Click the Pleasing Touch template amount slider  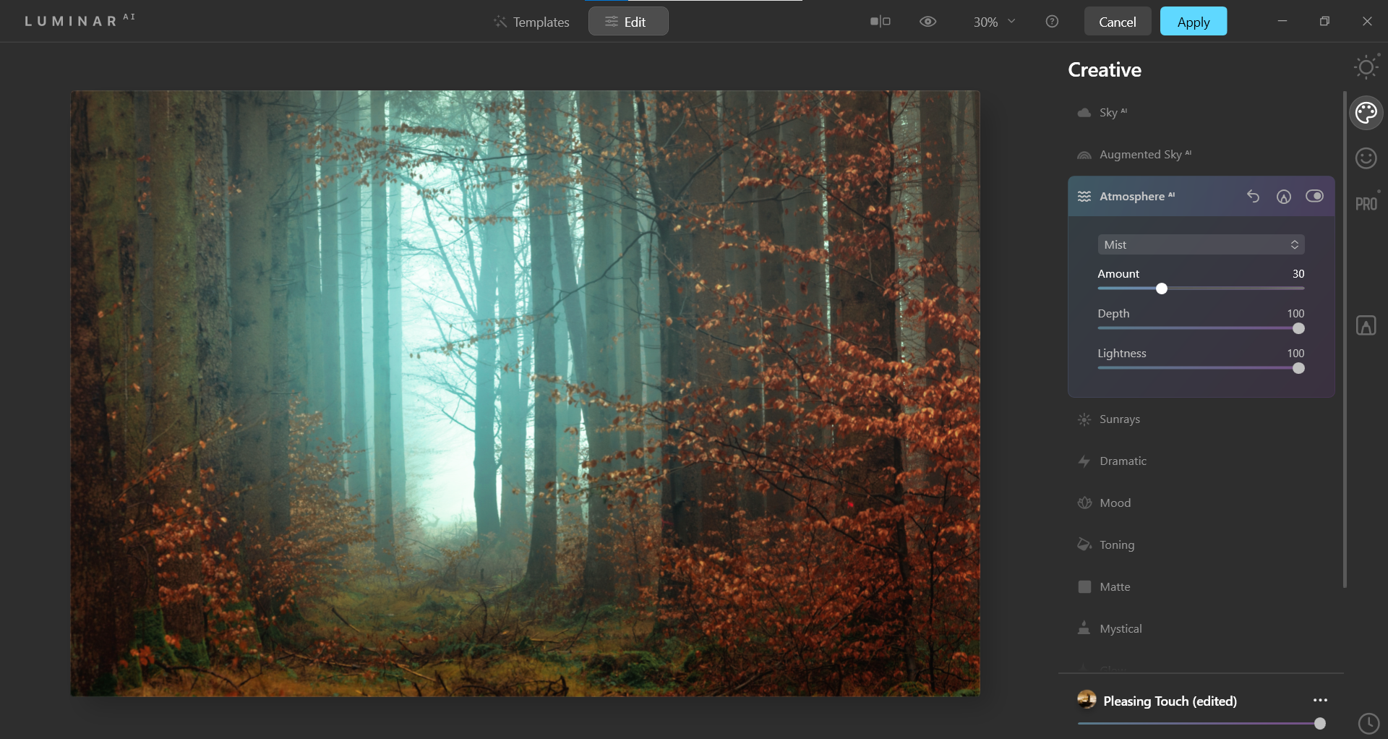pyautogui.click(x=1201, y=723)
